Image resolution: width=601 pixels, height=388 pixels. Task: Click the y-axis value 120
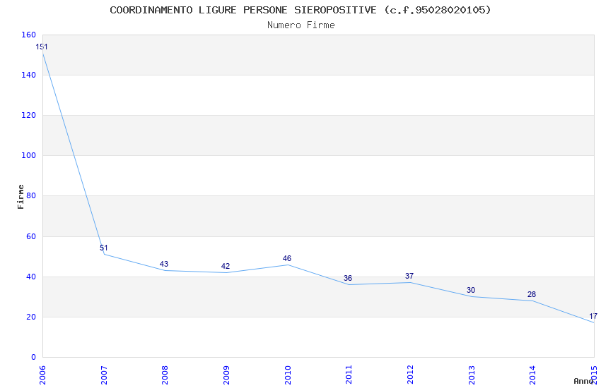point(29,115)
